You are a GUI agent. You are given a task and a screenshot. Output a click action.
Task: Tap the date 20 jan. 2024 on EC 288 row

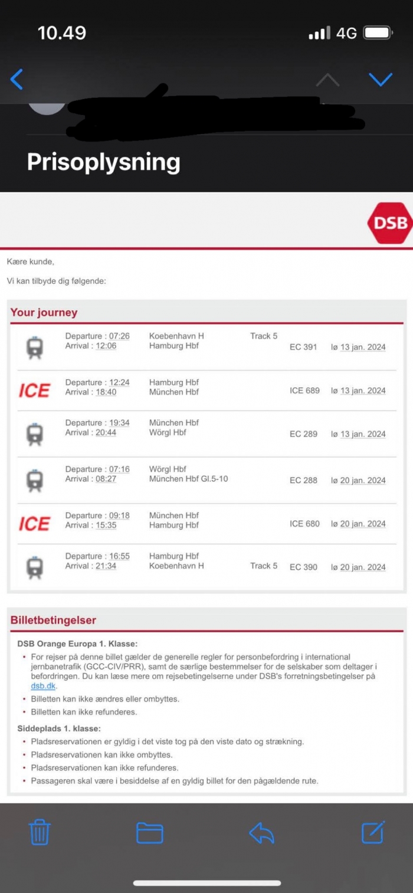coord(363,481)
